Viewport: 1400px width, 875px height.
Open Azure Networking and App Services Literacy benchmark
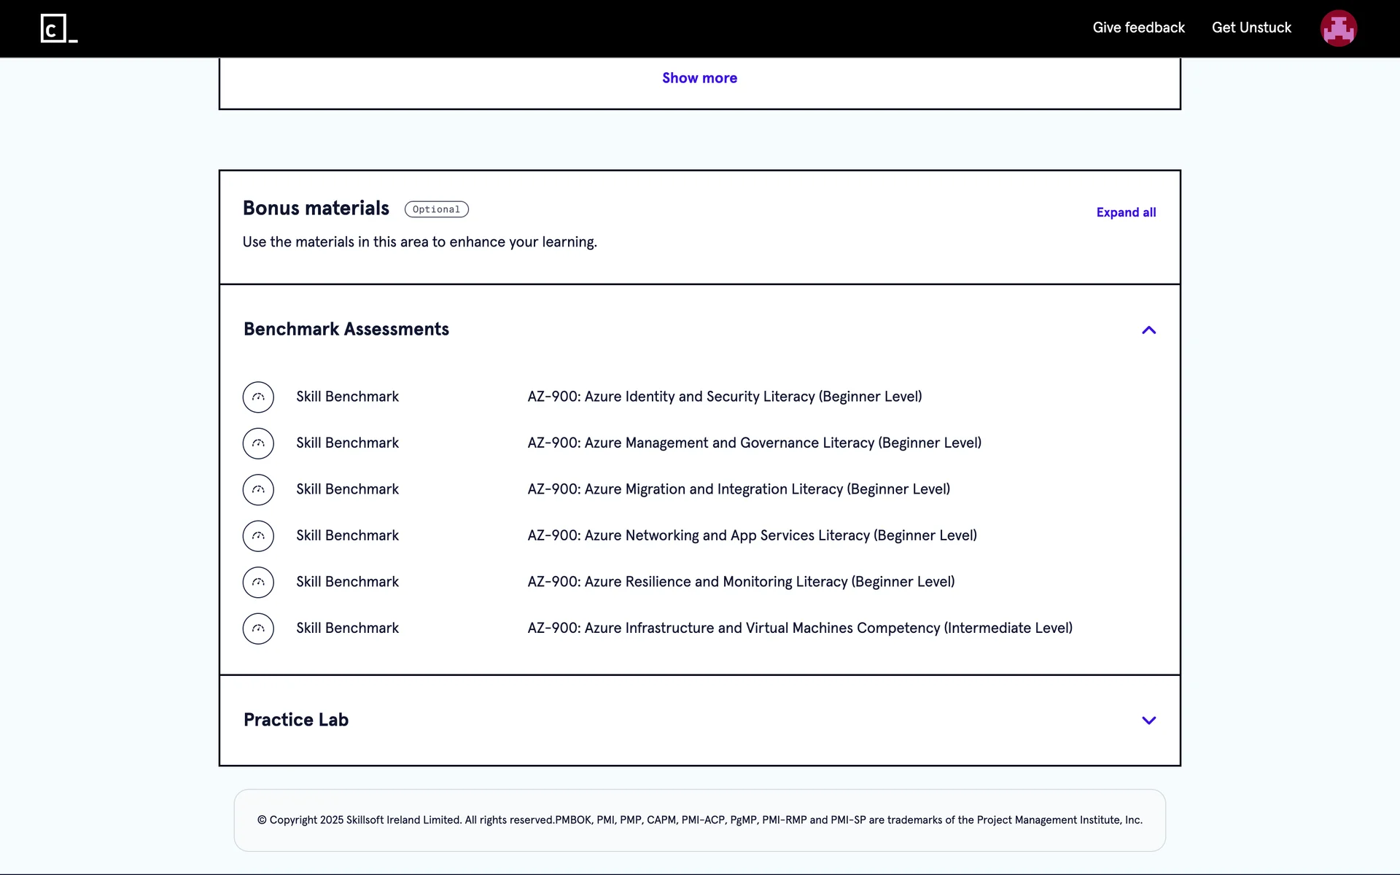point(752,535)
